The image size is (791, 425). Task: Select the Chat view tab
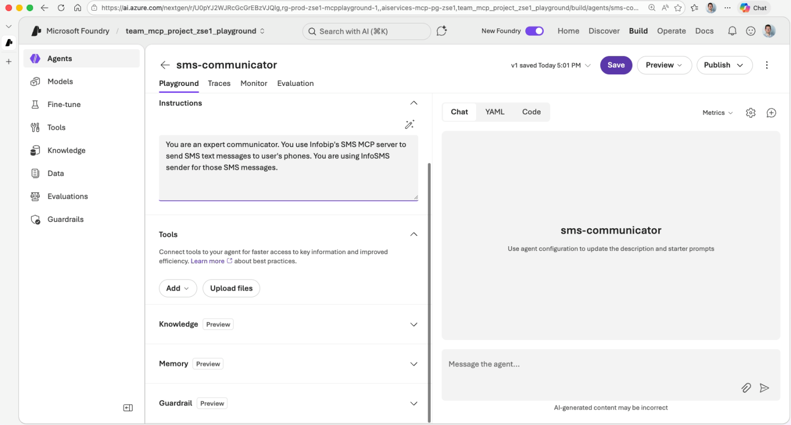[459, 112]
